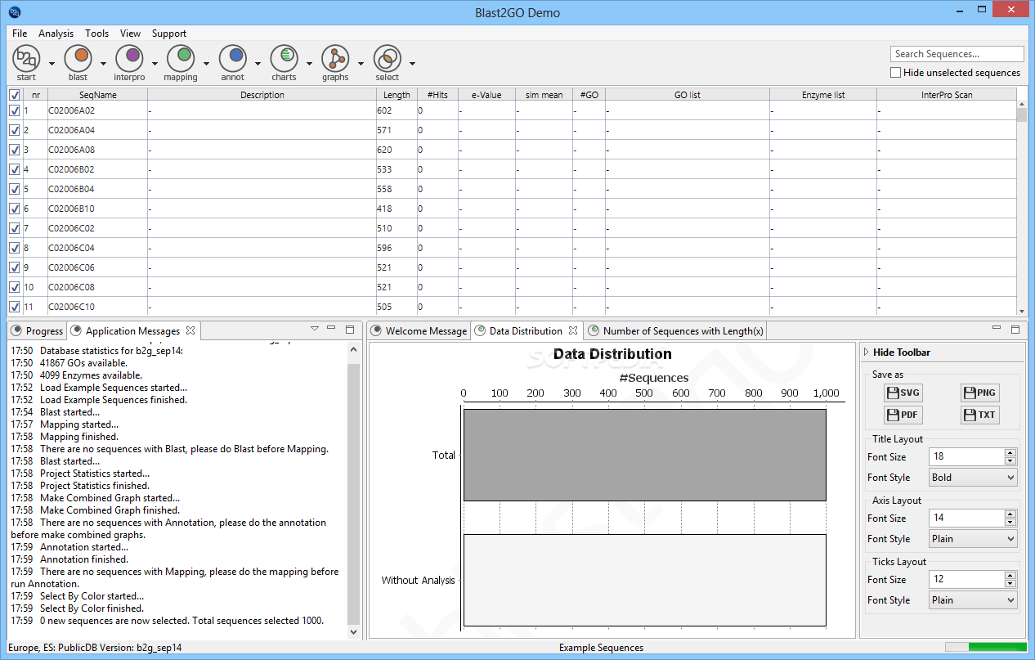The height and width of the screenshot is (660, 1035).
Task: Open the File menu
Action: (x=20, y=34)
